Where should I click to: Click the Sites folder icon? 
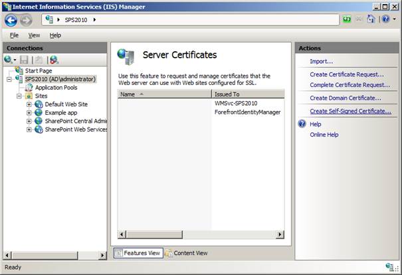[x=29, y=96]
